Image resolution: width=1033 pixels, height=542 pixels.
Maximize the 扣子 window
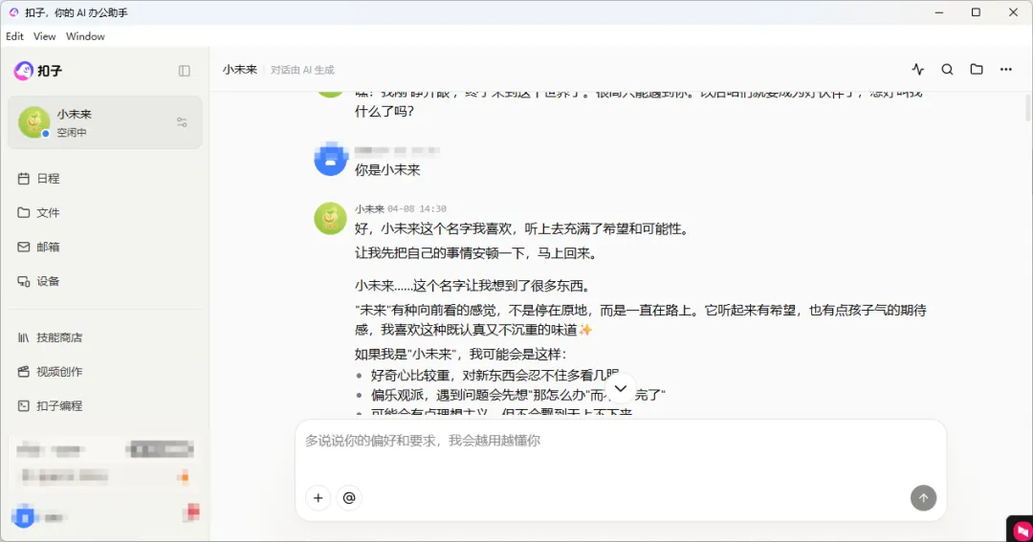tap(976, 12)
